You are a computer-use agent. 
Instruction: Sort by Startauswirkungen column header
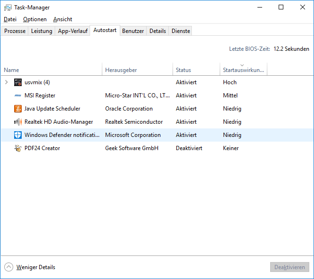tap(243, 70)
